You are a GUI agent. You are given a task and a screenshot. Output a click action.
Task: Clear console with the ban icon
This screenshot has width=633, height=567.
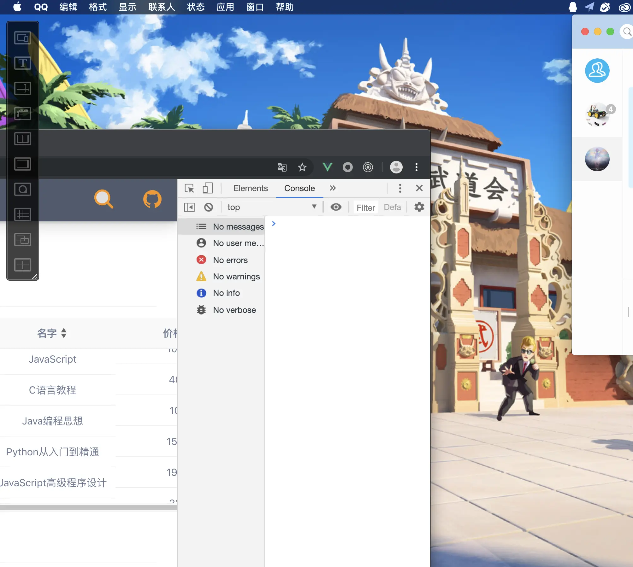pyautogui.click(x=209, y=207)
